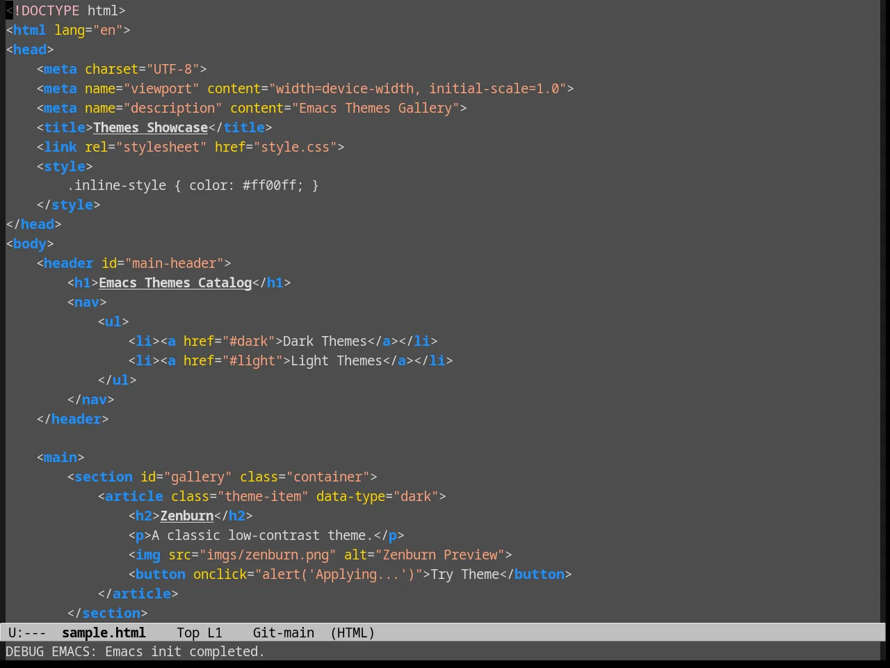Click the opening section tag name
The height and width of the screenshot is (668, 890).
(x=104, y=477)
